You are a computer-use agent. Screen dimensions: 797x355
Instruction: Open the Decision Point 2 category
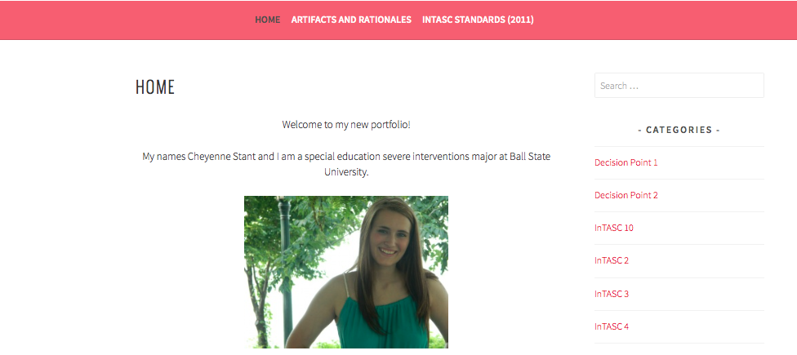[626, 195]
